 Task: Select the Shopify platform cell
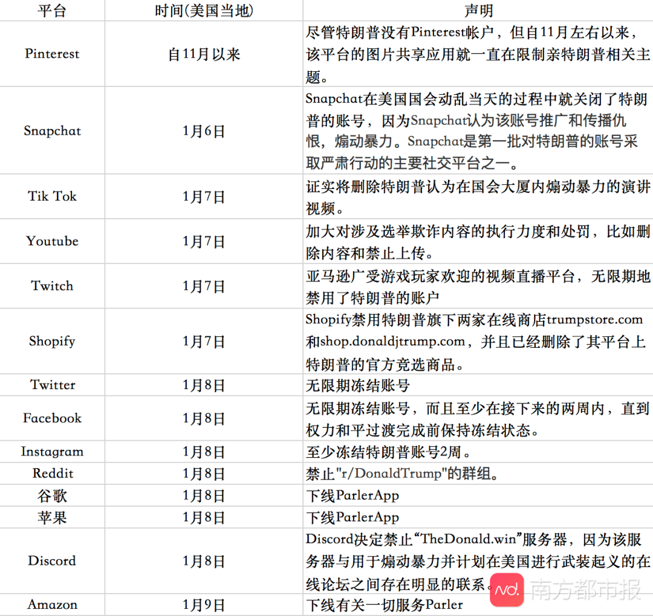(x=52, y=341)
